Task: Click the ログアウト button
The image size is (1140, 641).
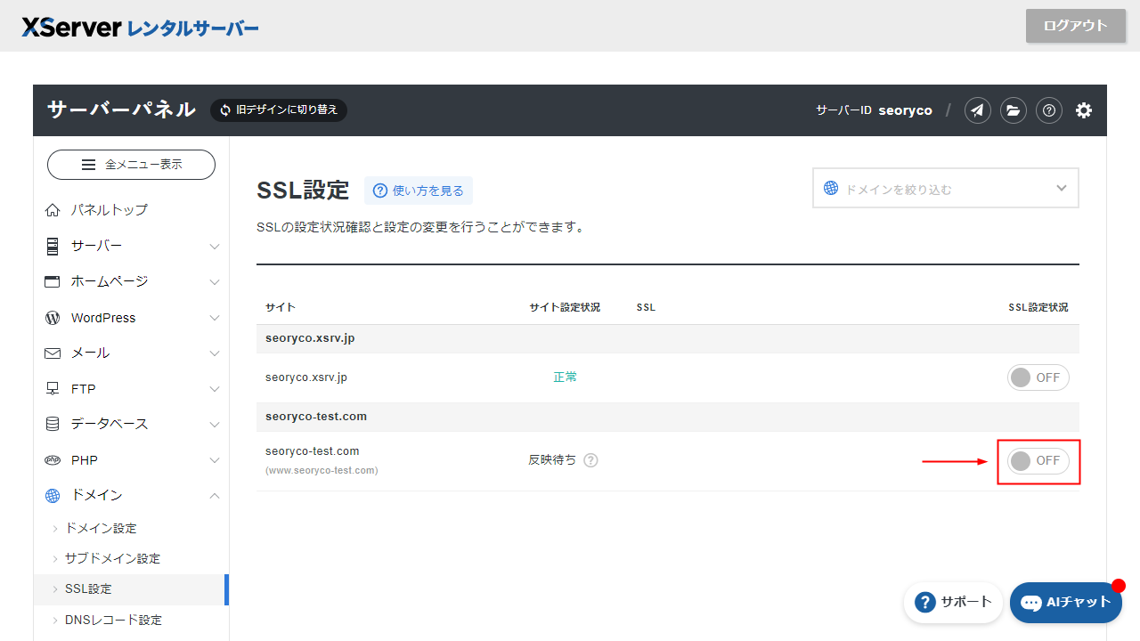Action: [1075, 26]
